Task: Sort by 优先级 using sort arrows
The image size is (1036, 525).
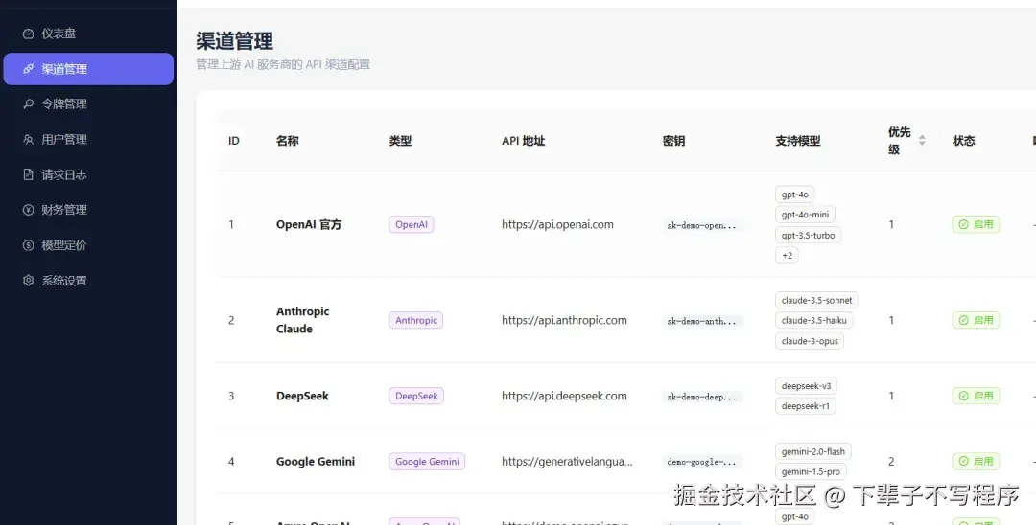Action: pyautogui.click(x=922, y=141)
